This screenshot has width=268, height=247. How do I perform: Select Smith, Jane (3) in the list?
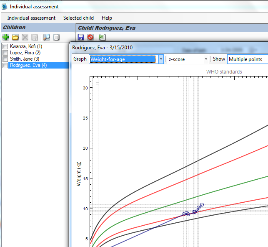click(25, 59)
